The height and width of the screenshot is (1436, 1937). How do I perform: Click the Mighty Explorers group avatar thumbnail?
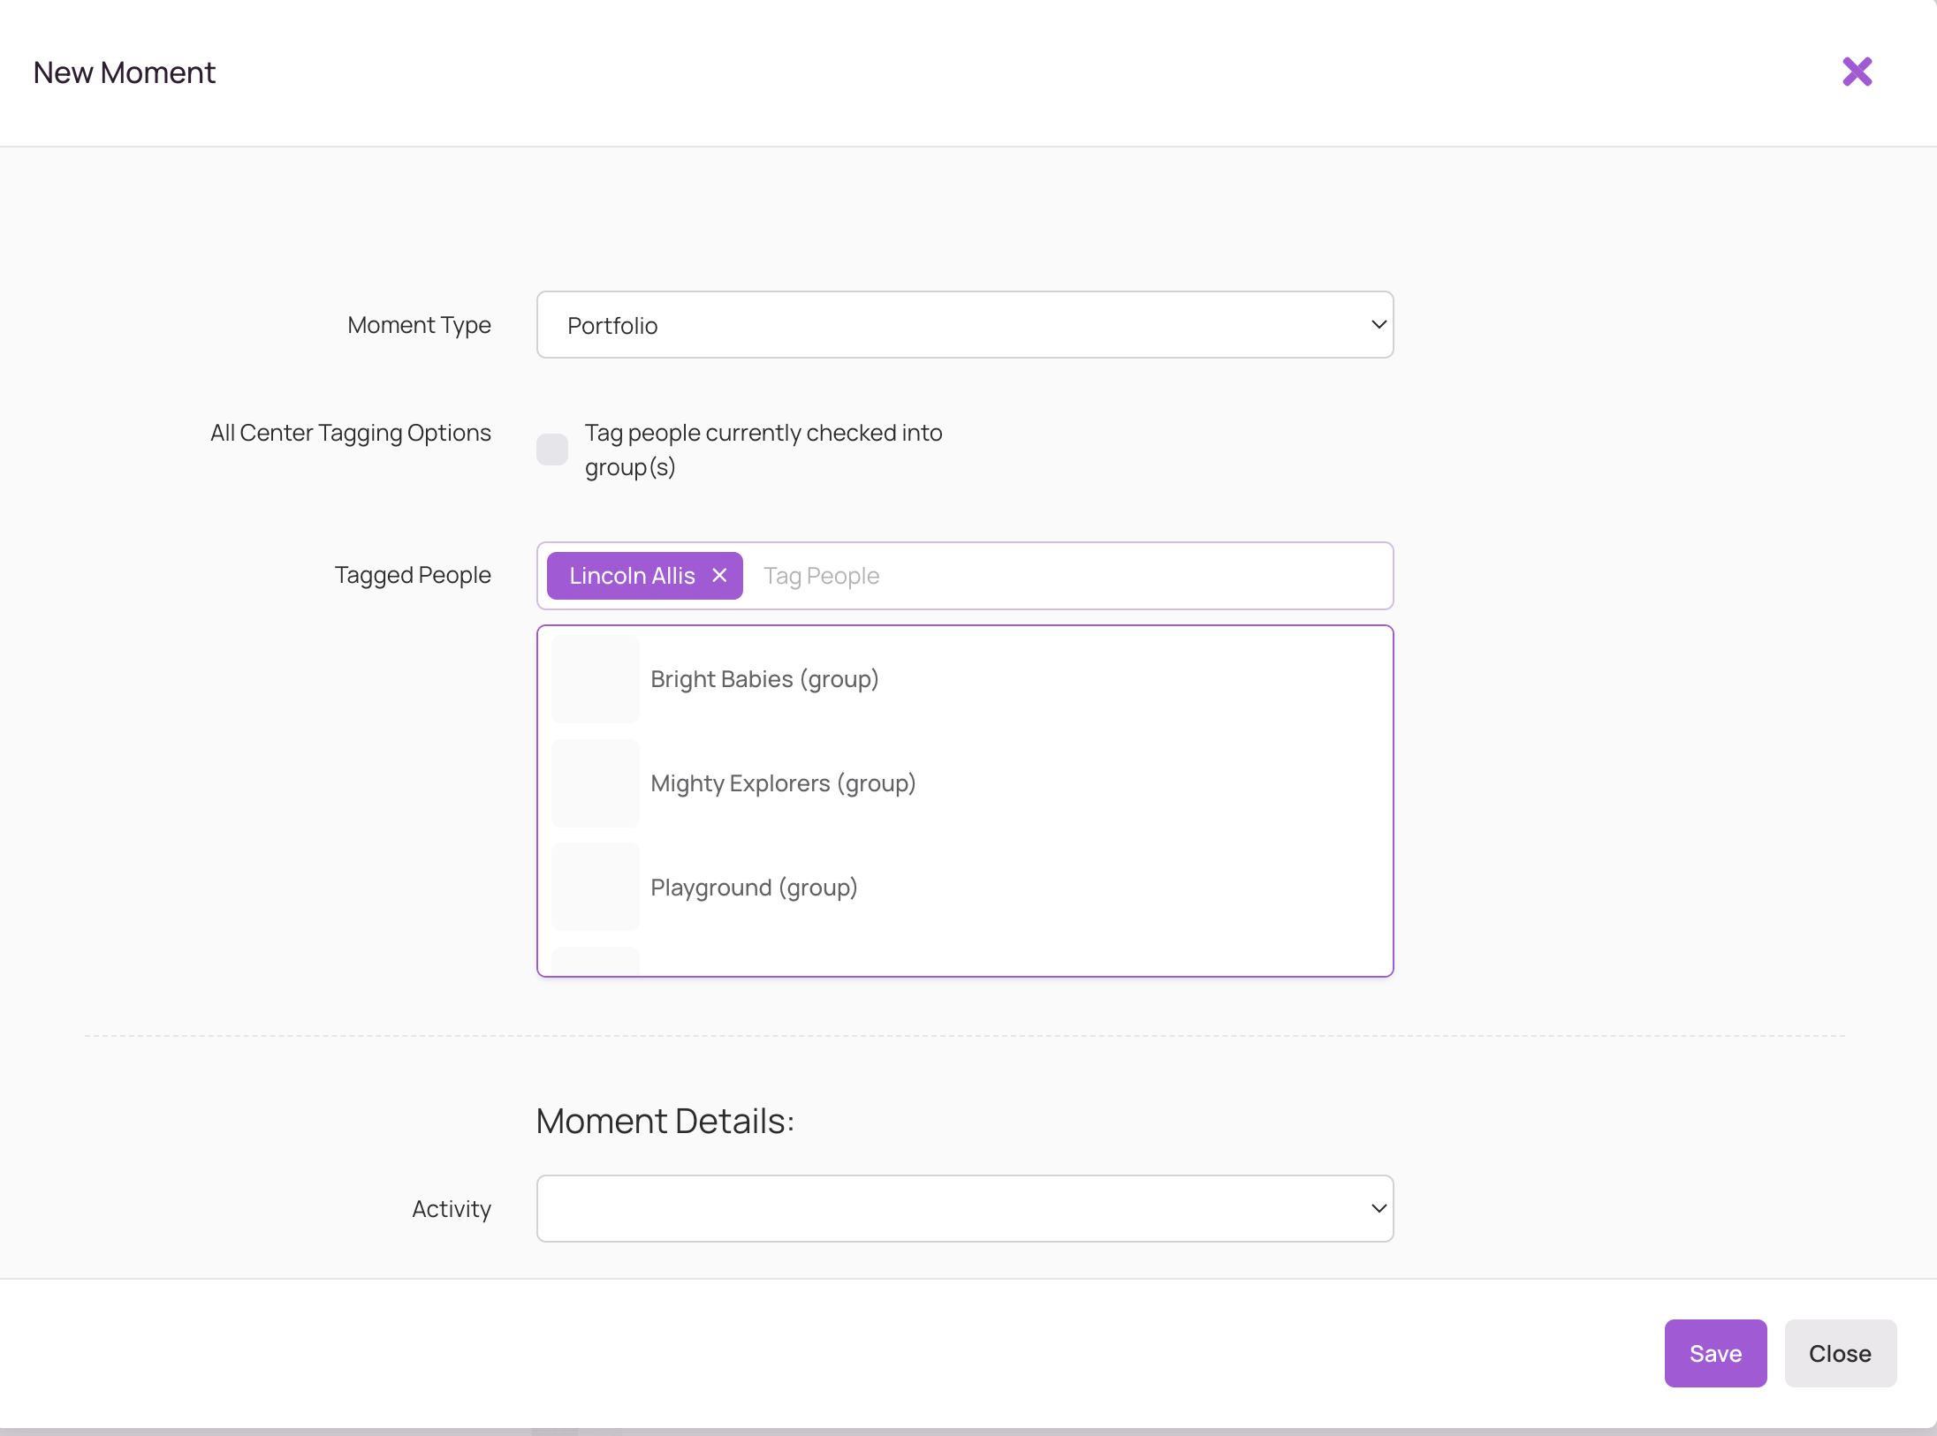[x=594, y=782]
